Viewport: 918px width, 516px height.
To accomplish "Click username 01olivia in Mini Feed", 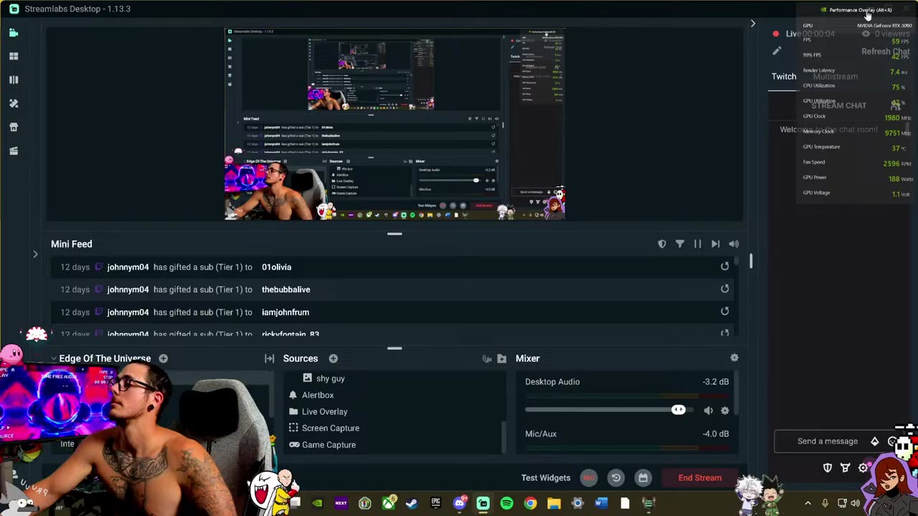I will [x=276, y=267].
